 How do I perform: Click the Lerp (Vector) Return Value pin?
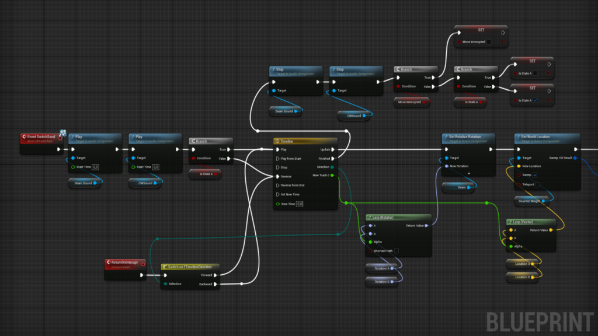pyautogui.click(x=551, y=230)
